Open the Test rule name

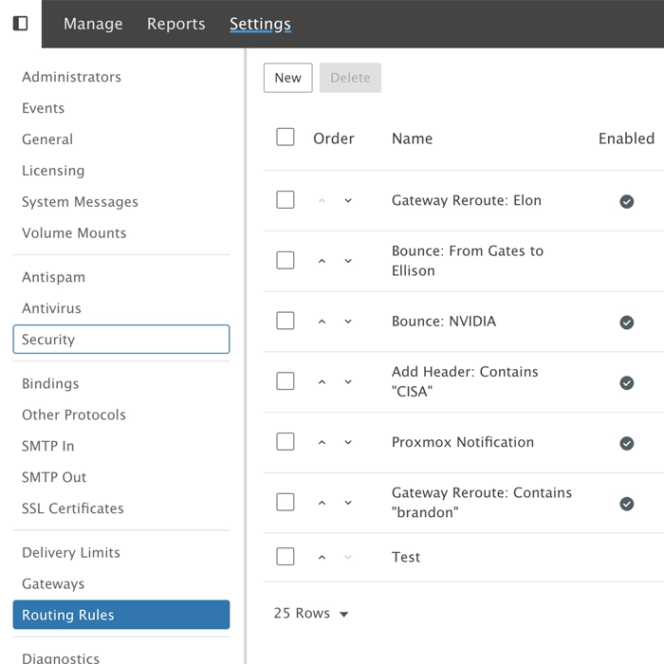pyautogui.click(x=406, y=558)
